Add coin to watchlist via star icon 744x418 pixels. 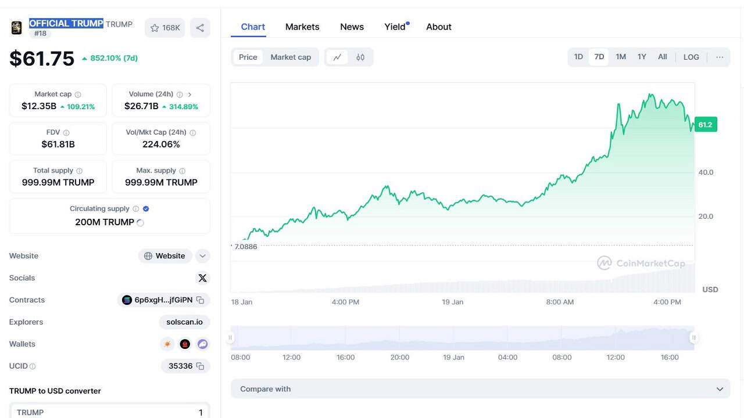tap(155, 28)
